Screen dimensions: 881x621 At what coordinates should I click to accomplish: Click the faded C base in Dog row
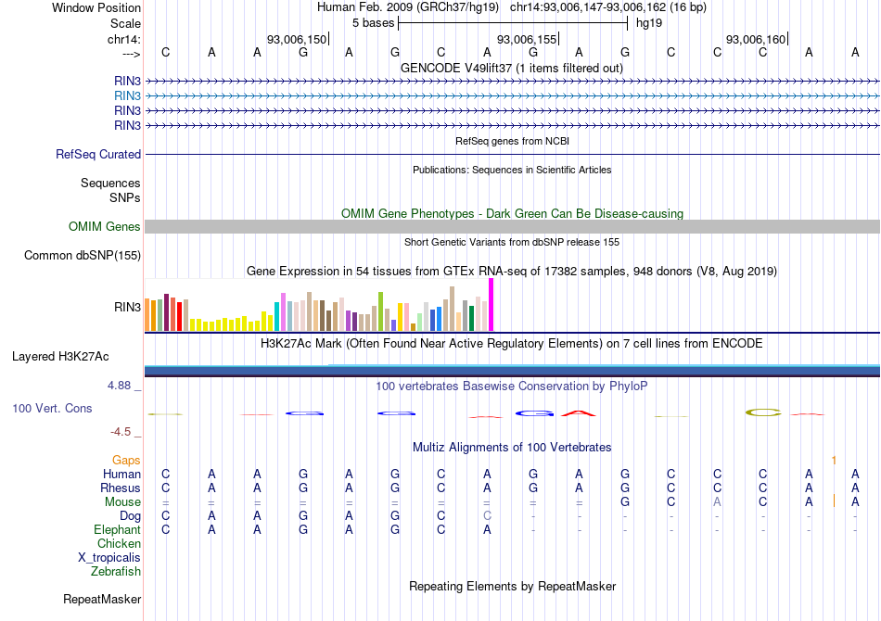click(487, 516)
